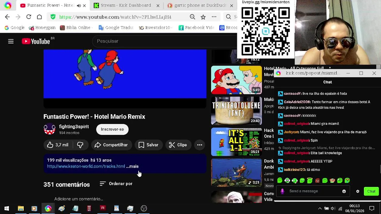Click the Adicione um comentário field

(x=79, y=199)
